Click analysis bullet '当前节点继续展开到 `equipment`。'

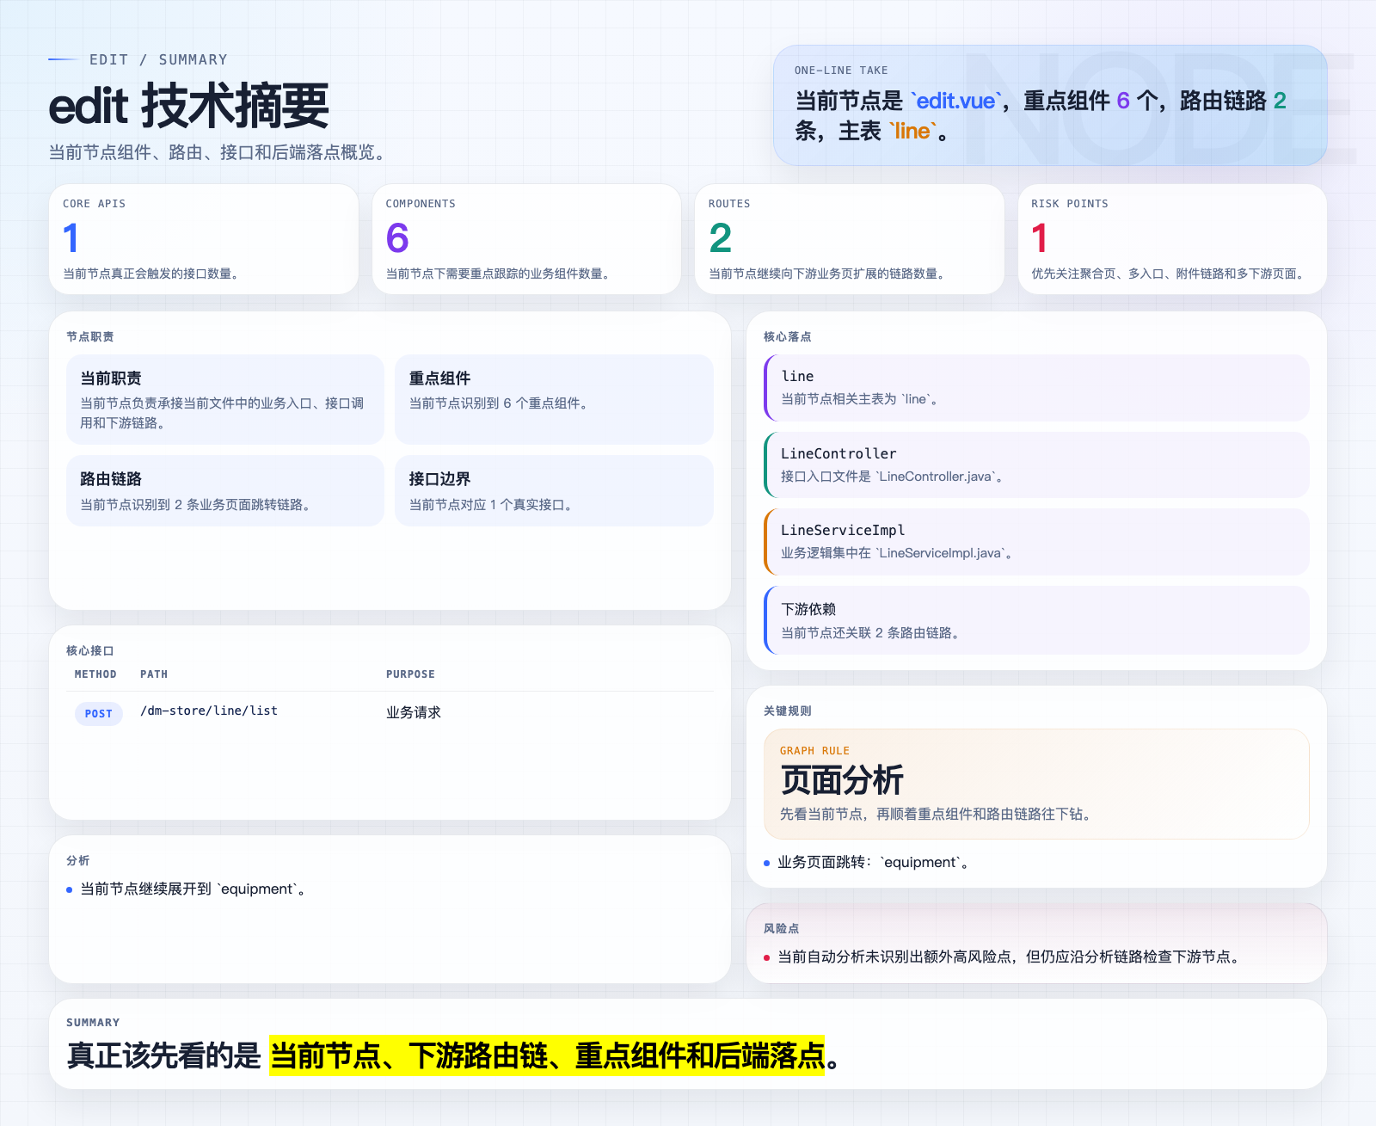[194, 889]
